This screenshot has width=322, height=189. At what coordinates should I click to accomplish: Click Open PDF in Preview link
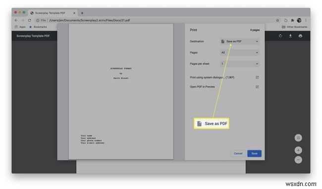(x=202, y=87)
